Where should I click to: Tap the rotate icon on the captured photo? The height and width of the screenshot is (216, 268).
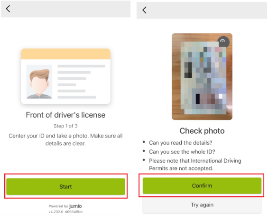[x=223, y=42]
